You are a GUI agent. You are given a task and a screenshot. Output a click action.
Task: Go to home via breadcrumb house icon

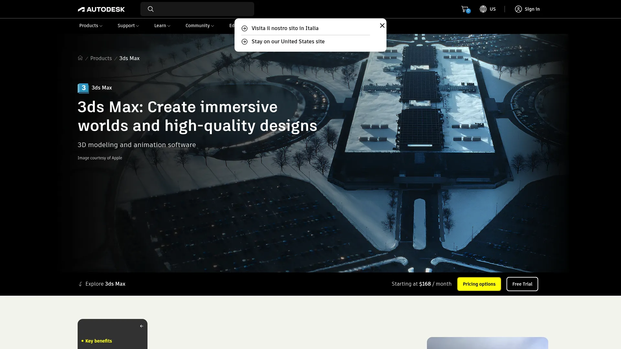80,58
